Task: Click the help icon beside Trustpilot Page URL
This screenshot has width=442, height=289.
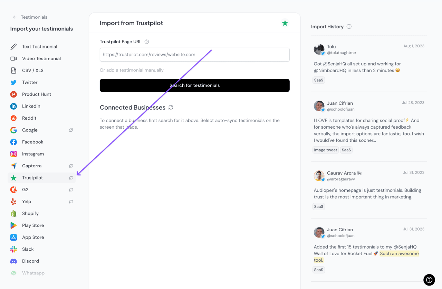Action: [x=147, y=42]
